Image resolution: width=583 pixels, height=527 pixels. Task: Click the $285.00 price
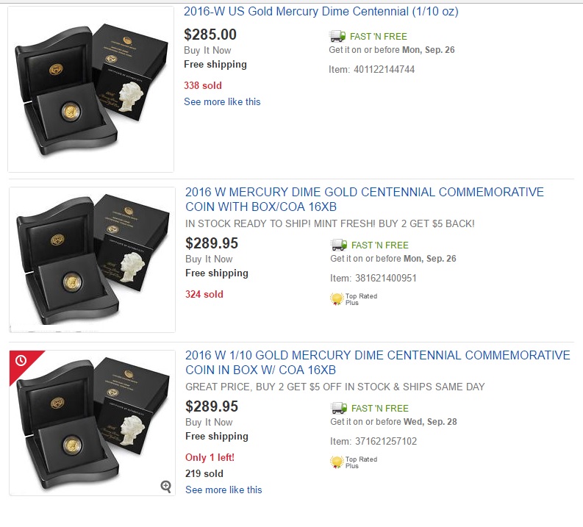click(210, 34)
